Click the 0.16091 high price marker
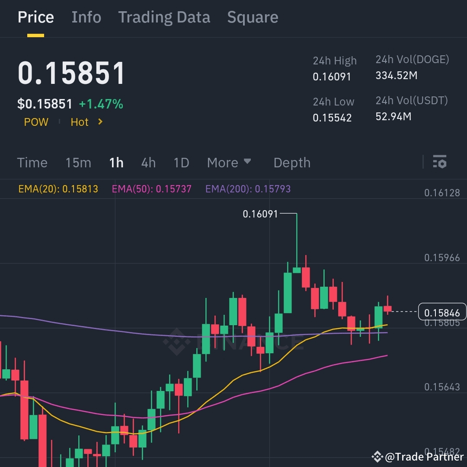Screen dimensions: 467x467 (x=260, y=214)
